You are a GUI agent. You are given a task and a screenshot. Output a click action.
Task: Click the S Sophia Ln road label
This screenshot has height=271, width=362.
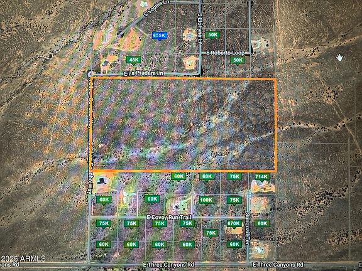point(156,8)
